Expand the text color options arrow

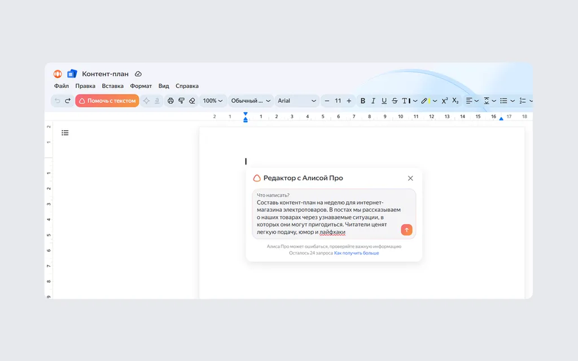pos(415,101)
